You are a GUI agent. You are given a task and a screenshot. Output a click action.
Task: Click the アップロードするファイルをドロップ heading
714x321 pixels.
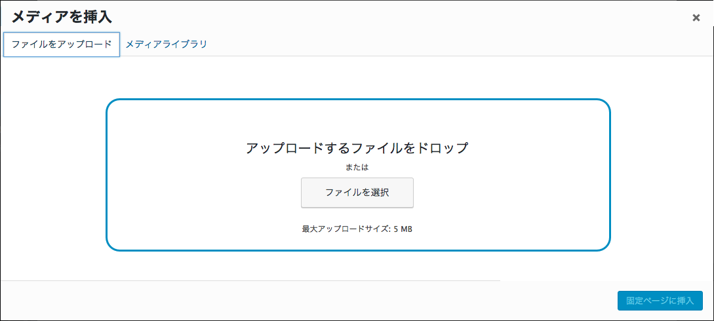pos(357,147)
